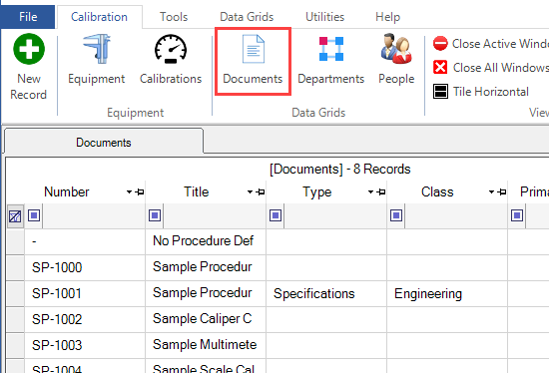Click the Number column header

coord(67,191)
